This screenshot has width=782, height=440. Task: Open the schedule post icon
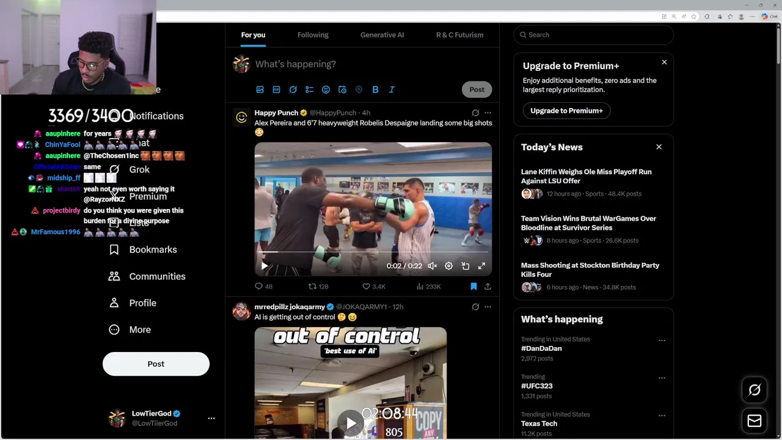point(342,89)
